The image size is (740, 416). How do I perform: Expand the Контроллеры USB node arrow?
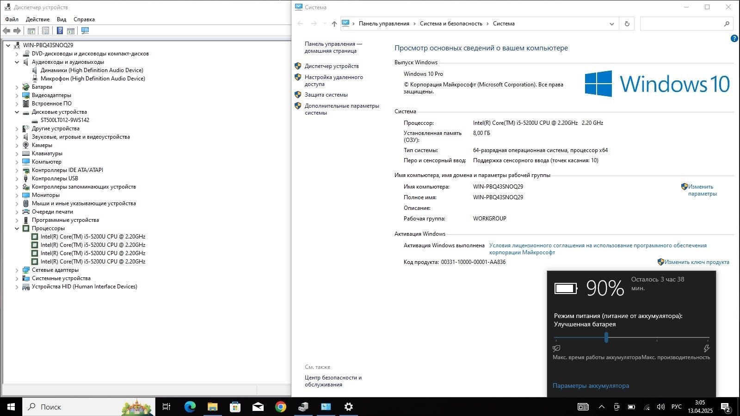pyautogui.click(x=17, y=178)
